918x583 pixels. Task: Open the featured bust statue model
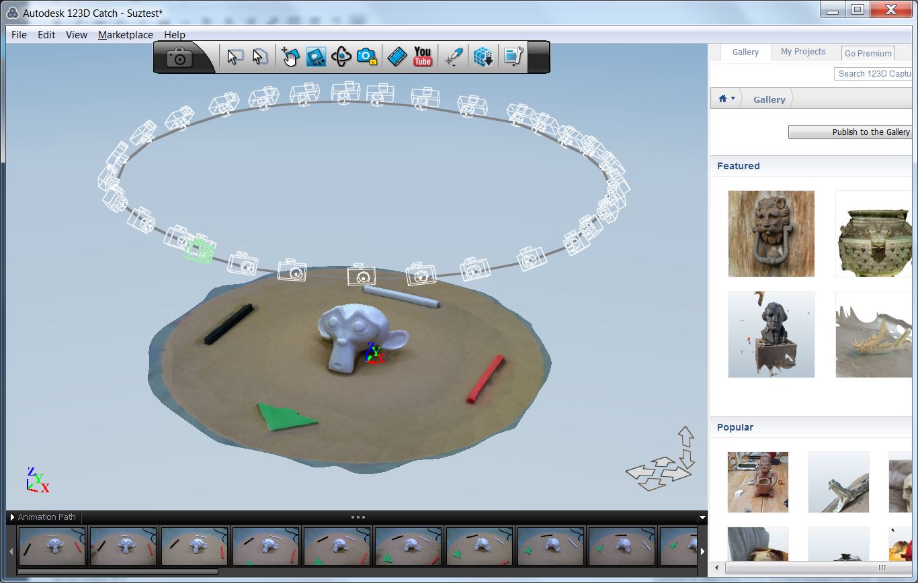tap(771, 334)
